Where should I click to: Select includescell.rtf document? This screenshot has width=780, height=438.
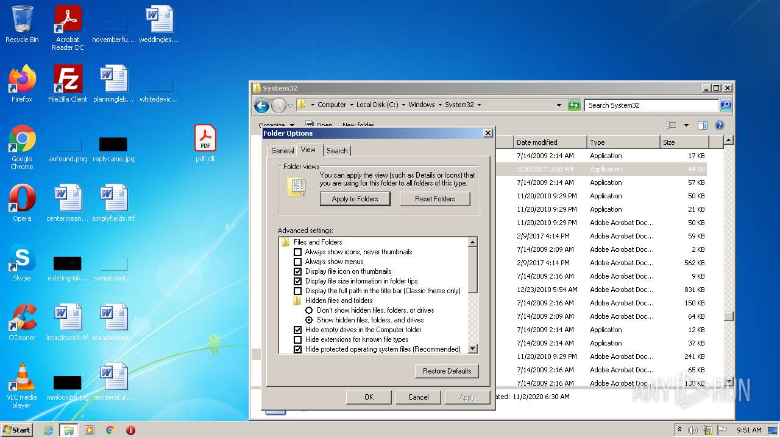point(68,322)
